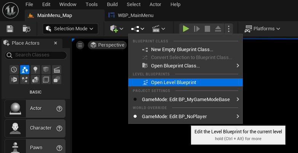Click the Pawn class label
Screen dimensions: 298x153
pos(36,148)
